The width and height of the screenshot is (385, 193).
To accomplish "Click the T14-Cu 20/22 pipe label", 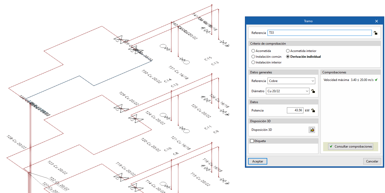I will click(155, 186).
